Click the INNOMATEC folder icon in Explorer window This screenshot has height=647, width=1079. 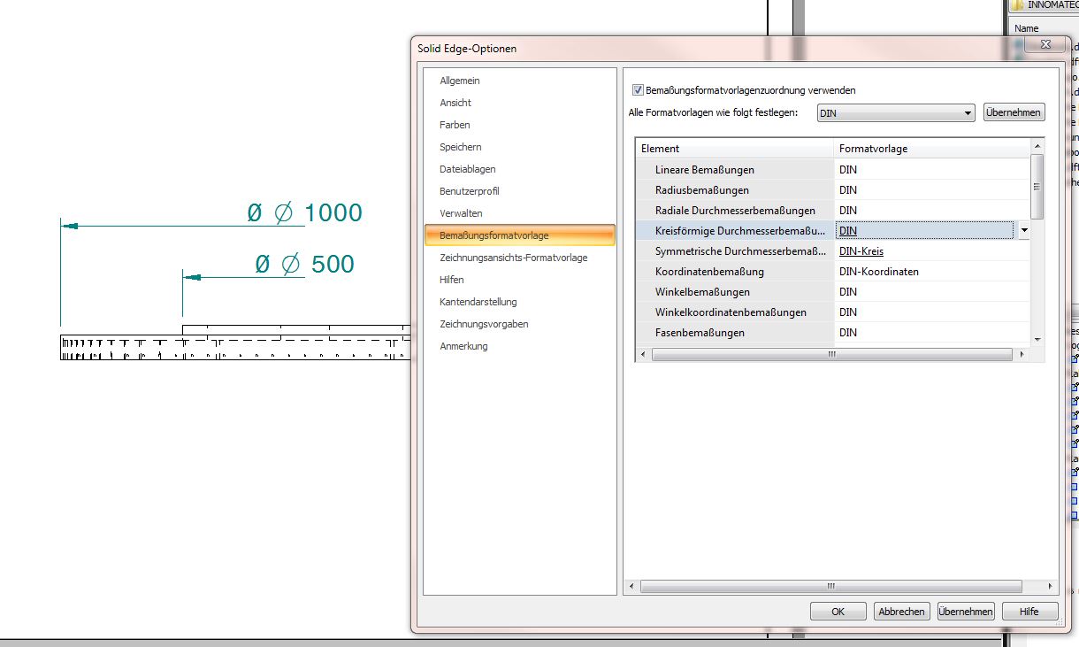tap(1017, 5)
